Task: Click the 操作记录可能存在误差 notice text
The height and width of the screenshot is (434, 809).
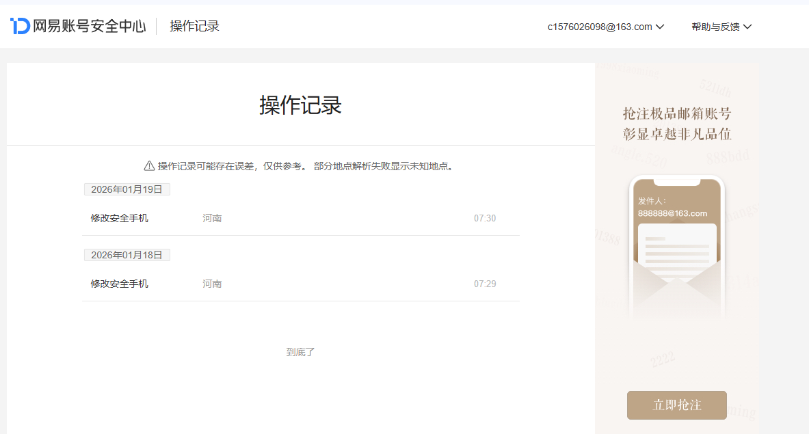Action: click(306, 166)
